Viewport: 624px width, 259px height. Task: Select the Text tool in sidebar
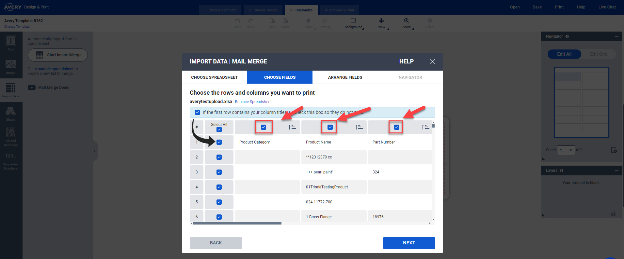click(x=11, y=43)
